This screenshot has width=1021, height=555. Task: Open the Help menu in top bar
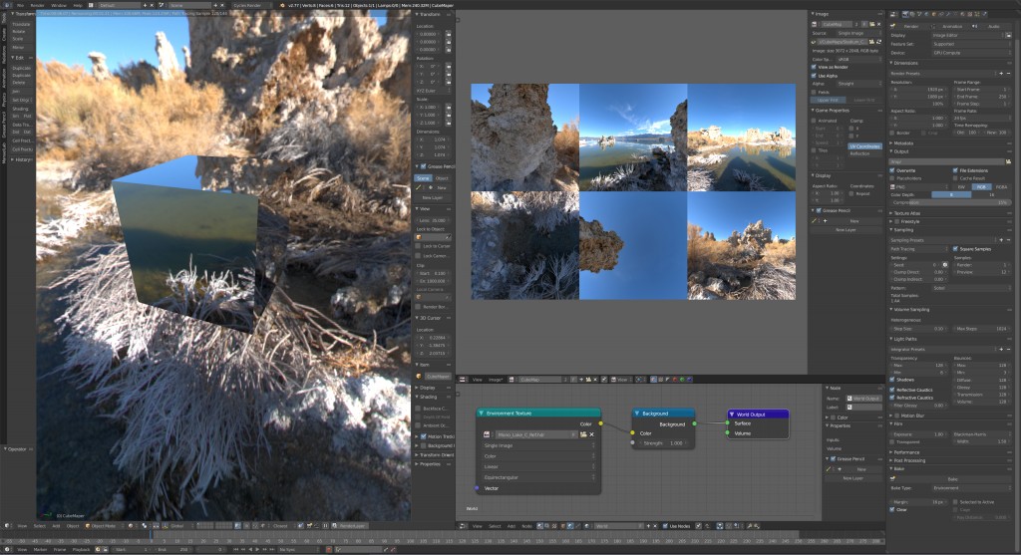point(78,5)
